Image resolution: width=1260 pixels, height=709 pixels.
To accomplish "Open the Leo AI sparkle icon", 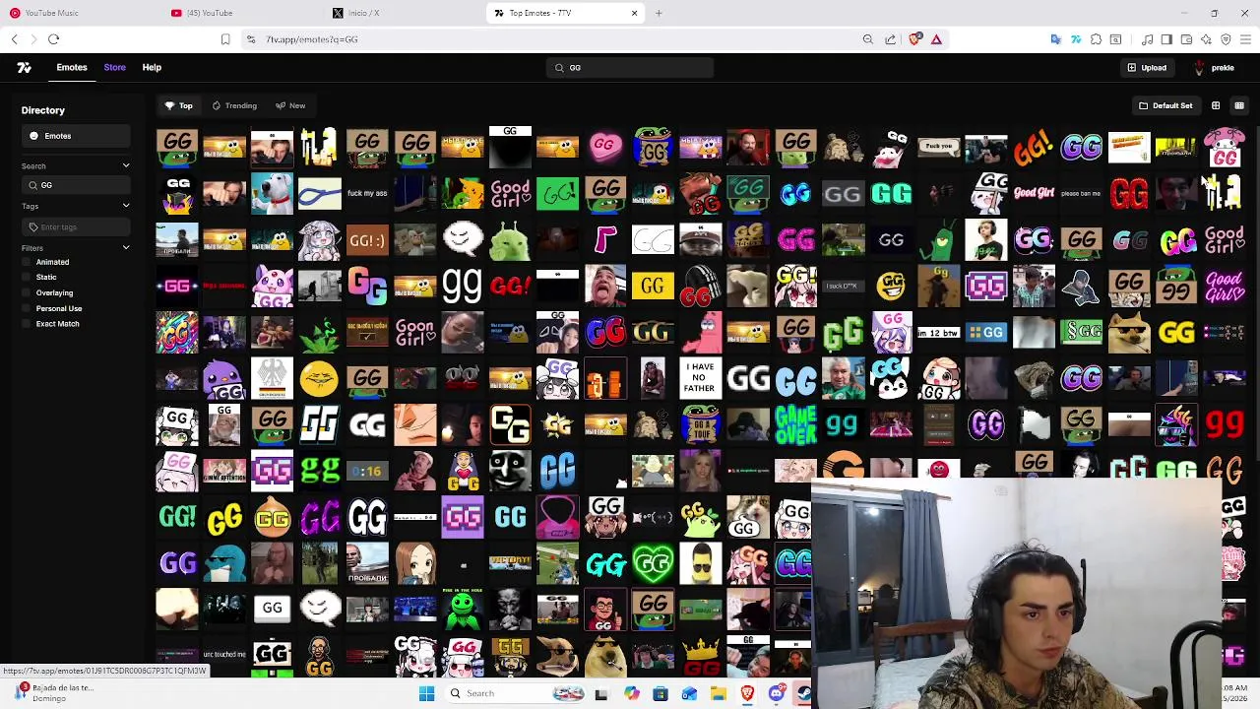I will (x=1206, y=39).
